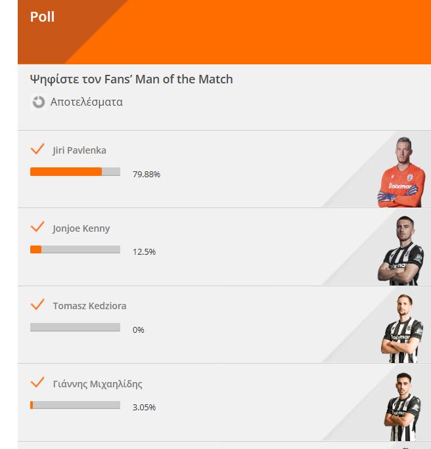This screenshot has height=449, width=431.
Task: Click the Tomasz Kedziora name label
Action: pos(89,306)
